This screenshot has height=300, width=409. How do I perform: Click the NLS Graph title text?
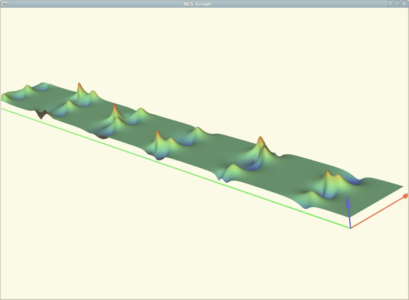point(197,4)
